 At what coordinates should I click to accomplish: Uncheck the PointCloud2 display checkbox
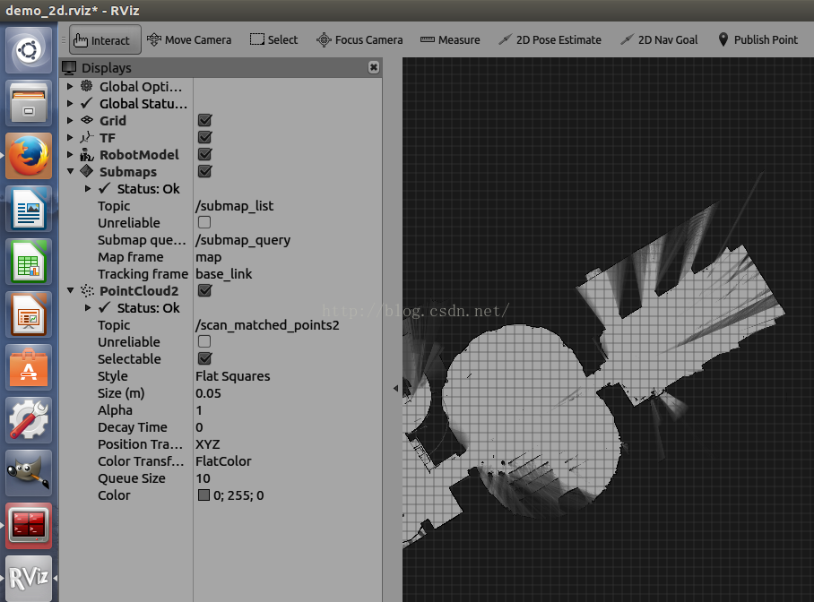pyautogui.click(x=205, y=290)
